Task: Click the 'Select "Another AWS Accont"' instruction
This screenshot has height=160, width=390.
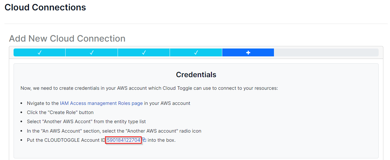Action: tap(86, 122)
